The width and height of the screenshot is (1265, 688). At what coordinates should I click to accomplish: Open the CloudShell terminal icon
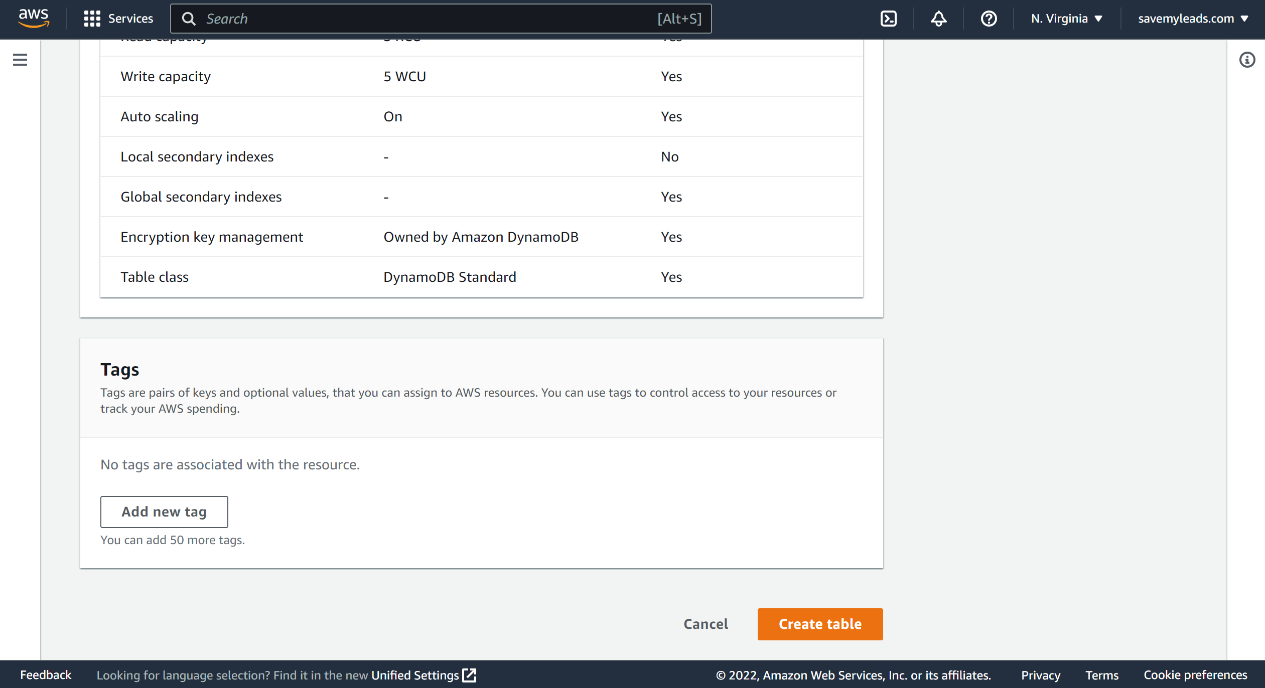pos(888,19)
